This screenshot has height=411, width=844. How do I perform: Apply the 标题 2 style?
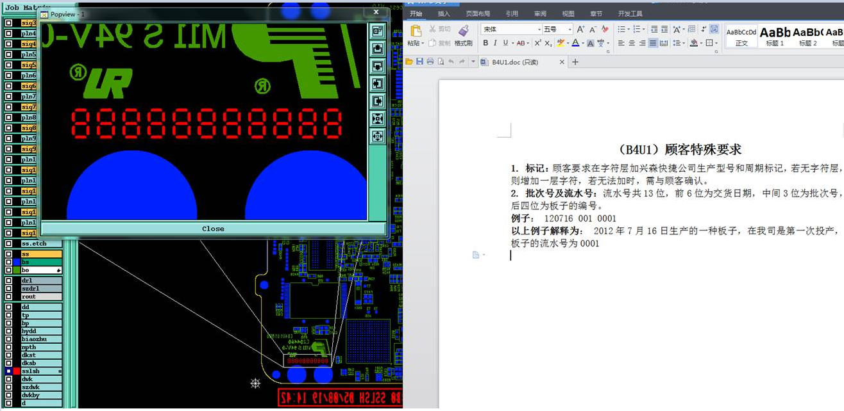[807, 36]
